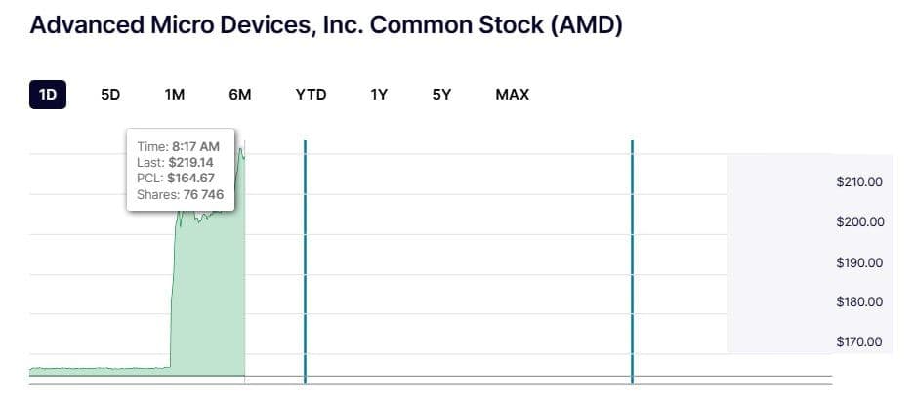Click the first teal vertical session marker
Screen dimensions: 914x400
tap(305, 261)
